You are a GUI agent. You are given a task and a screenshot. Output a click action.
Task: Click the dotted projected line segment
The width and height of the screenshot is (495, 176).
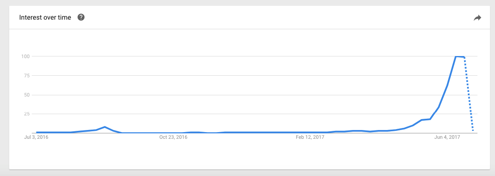(x=469, y=94)
